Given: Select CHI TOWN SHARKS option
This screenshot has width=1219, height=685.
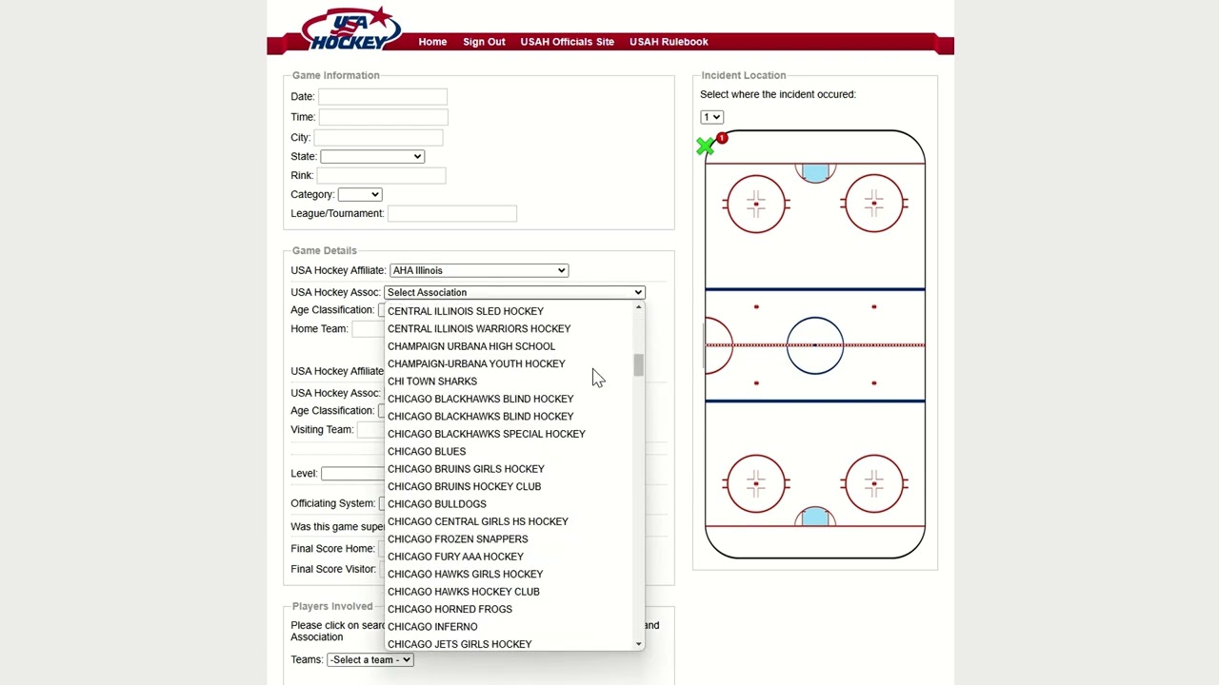Looking at the screenshot, I should click(509, 382).
